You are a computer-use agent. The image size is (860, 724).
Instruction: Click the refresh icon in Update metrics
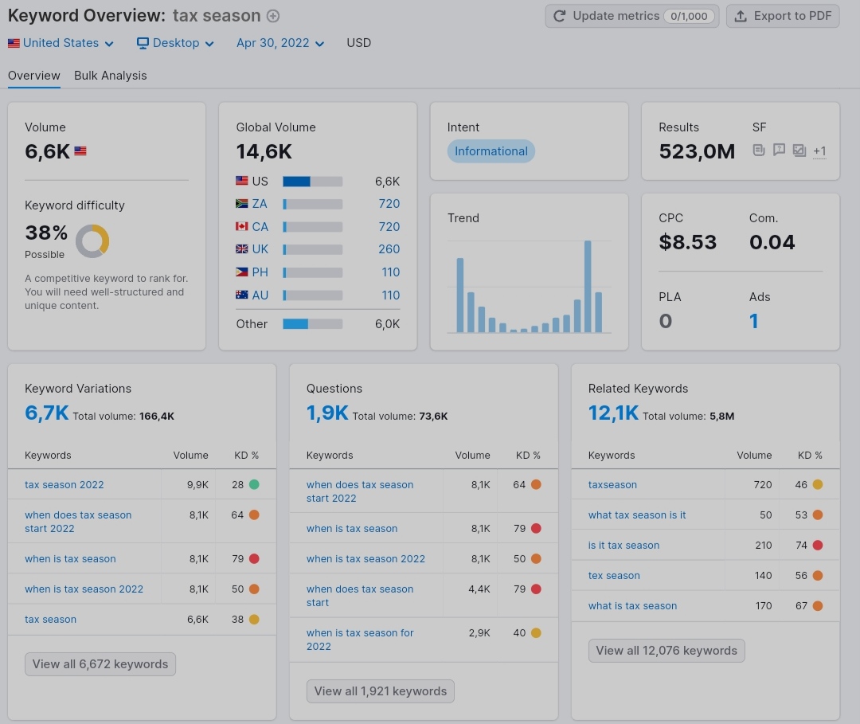click(559, 16)
